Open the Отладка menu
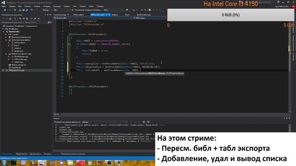 [46, 6]
